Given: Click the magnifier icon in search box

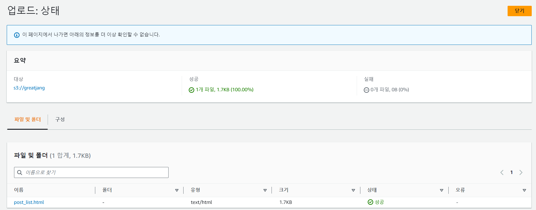Looking at the screenshot, I should [x=20, y=172].
